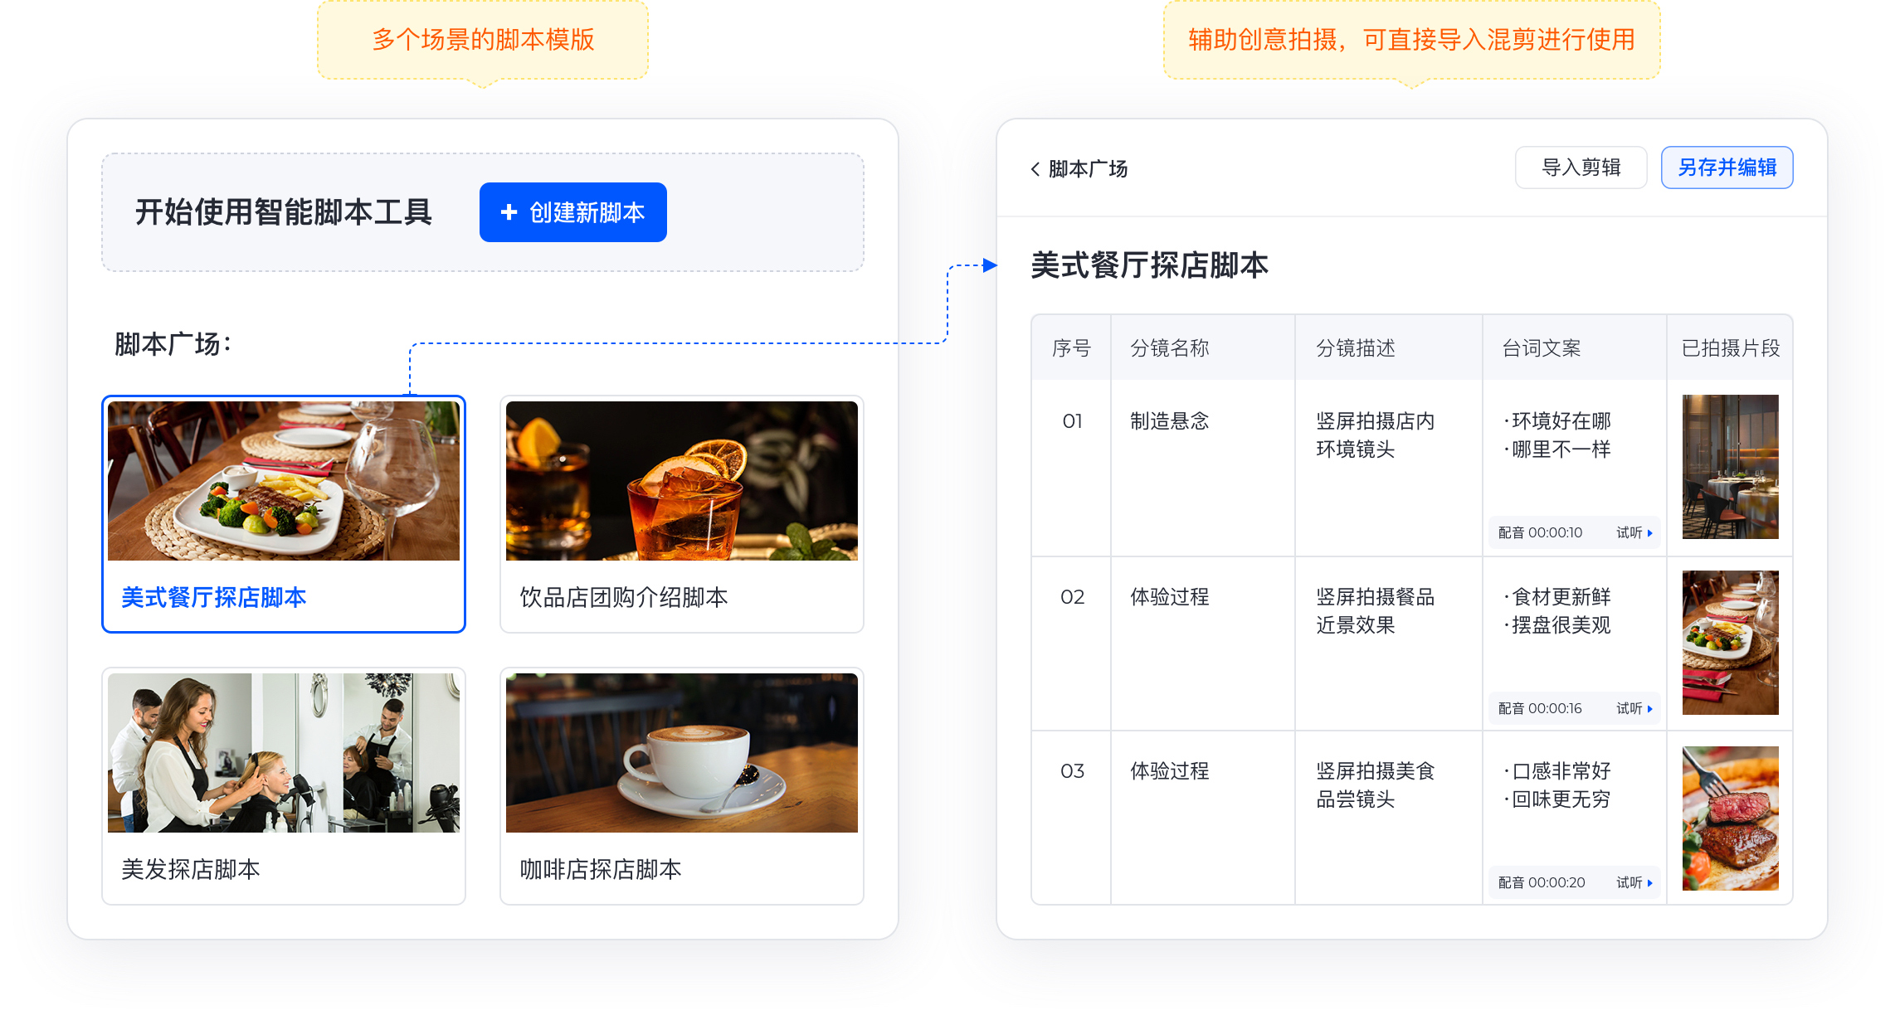
Task: Click 制造悬念 cell in row 01
Action: pos(1169,421)
